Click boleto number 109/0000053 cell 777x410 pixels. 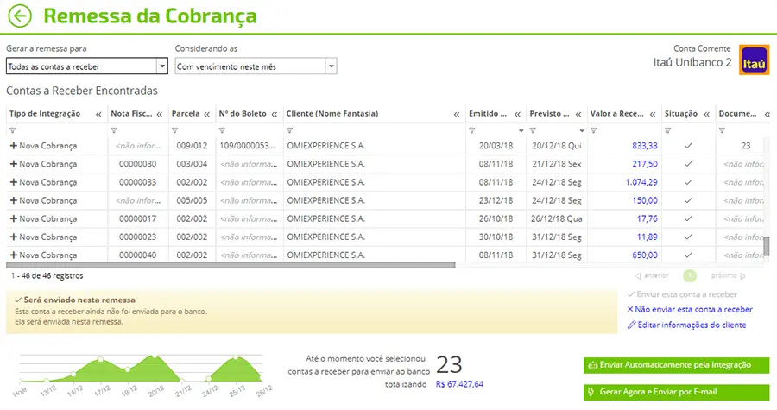point(247,146)
